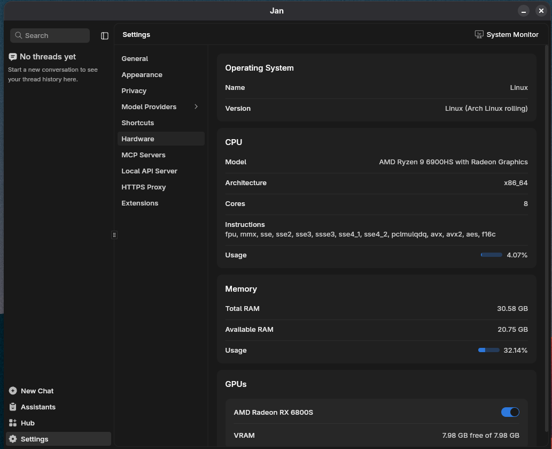Image resolution: width=552 pixels, height=449 pixels.
Task: Start a New Chat
Action: pyautogui.click(x=37, y=391)
